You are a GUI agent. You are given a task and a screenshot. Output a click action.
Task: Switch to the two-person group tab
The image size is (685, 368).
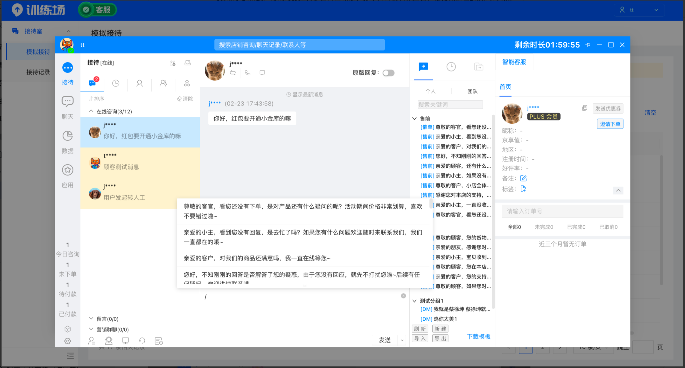point(163,83)
